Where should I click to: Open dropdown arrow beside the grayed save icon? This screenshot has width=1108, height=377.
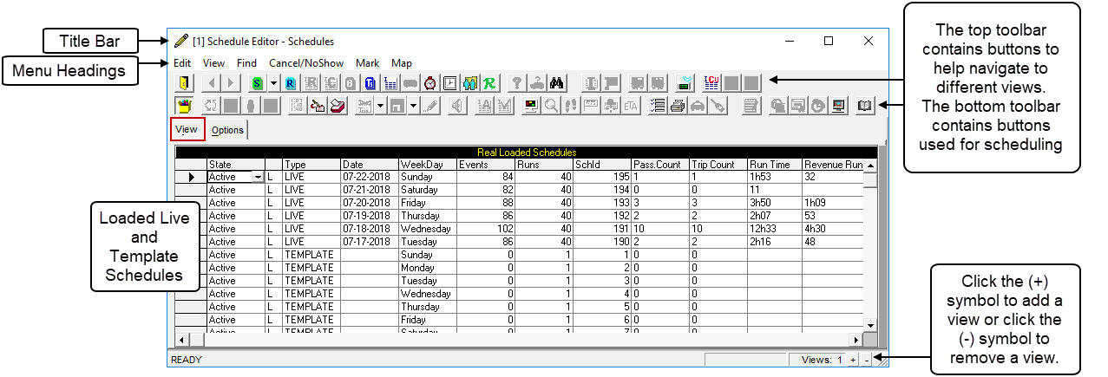tap(413, 106)
